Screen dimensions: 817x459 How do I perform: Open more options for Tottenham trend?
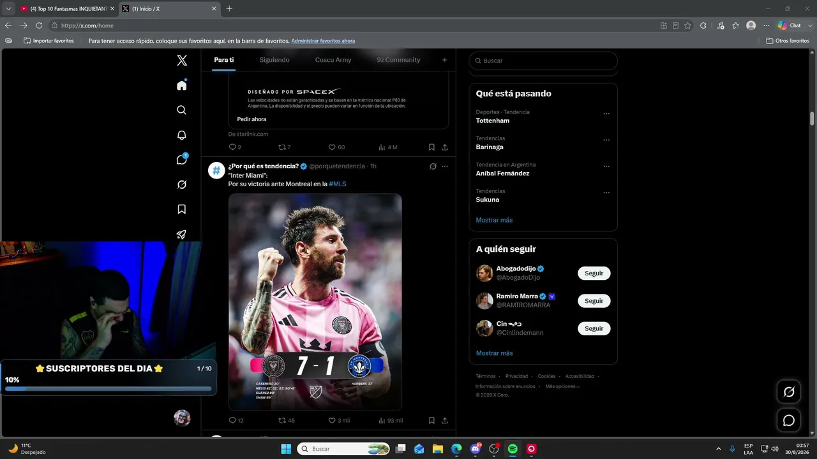[606, 113]
